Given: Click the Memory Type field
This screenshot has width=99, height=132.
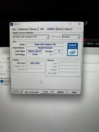Looking at the screenshot, I should [69, 67].
